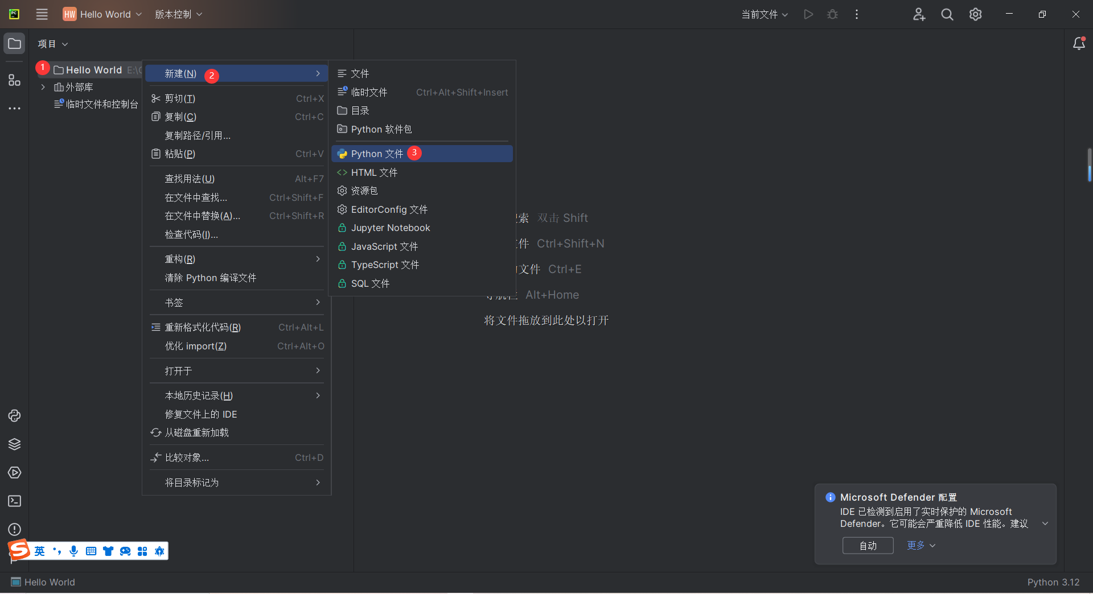The width and height of the screenshot is (1093, 594).
Task: Click Python 3.12 interpreter in status bar
Action: [x=1053, y=582]
